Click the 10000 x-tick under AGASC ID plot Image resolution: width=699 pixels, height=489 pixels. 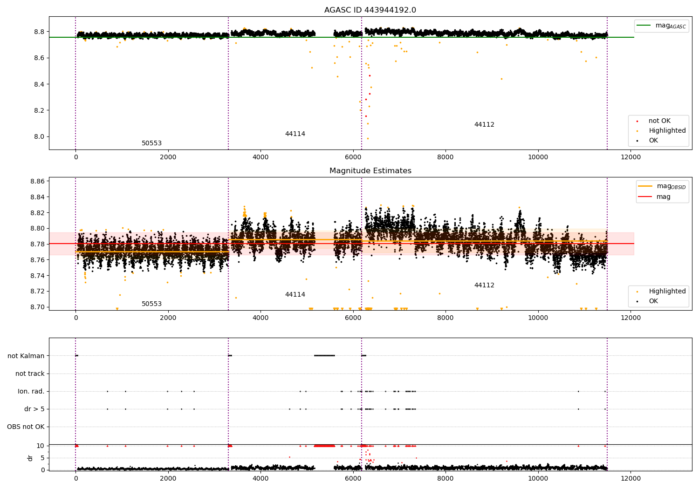point(538,157)
